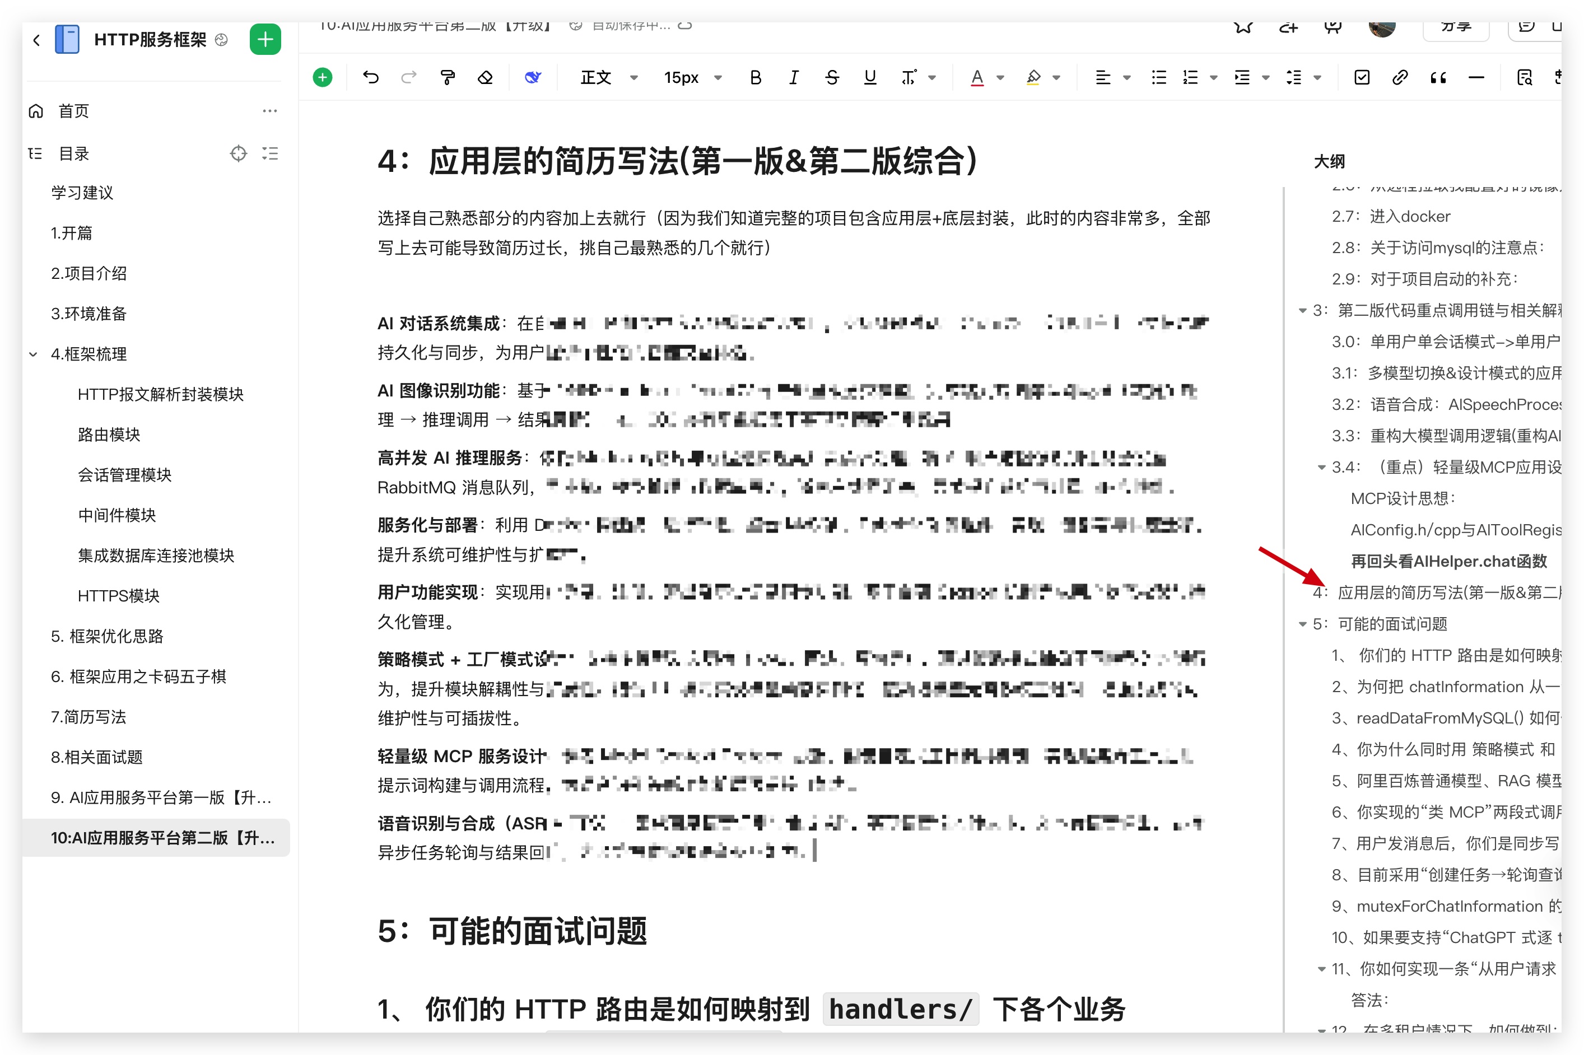
Task: Click the clear formatting eraser icon
Action: click(485, 77)
